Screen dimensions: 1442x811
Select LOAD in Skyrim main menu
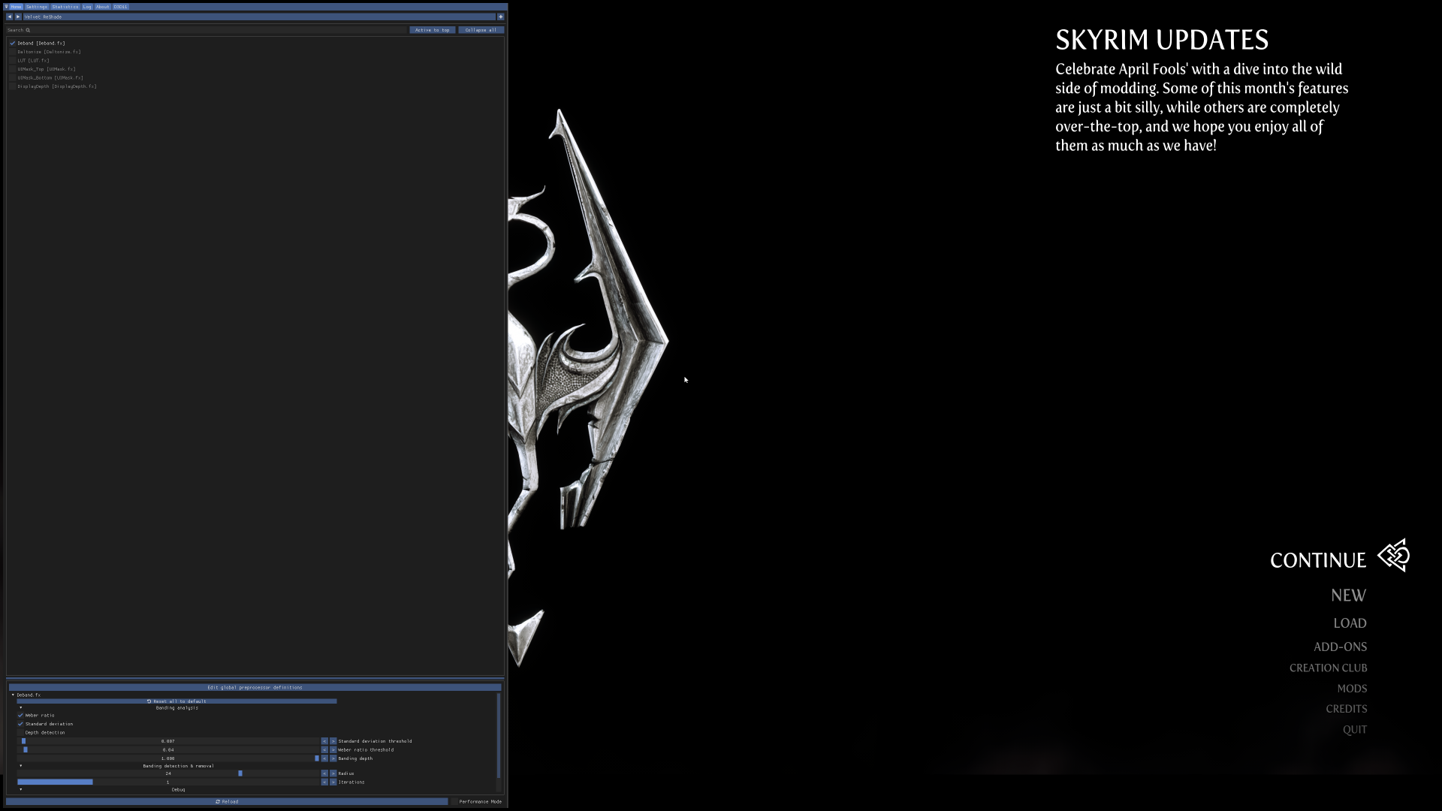point(1350,623)
